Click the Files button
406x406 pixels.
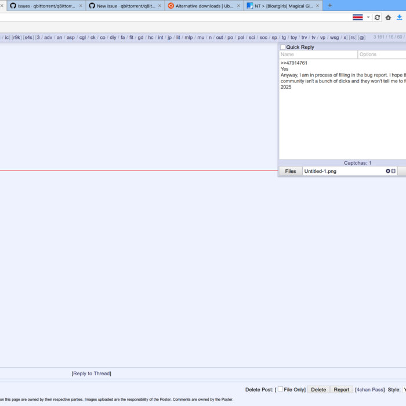(291, 171)
